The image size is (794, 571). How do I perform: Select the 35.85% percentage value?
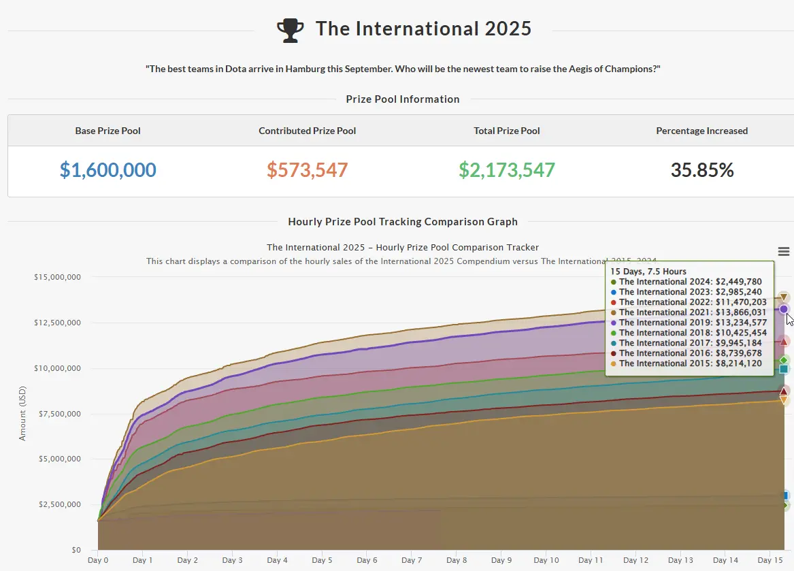[702, 169]
